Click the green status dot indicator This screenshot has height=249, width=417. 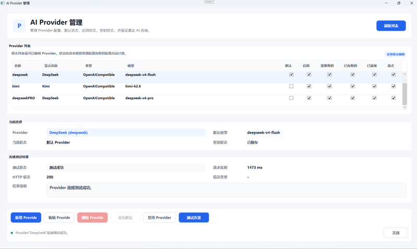11,233
